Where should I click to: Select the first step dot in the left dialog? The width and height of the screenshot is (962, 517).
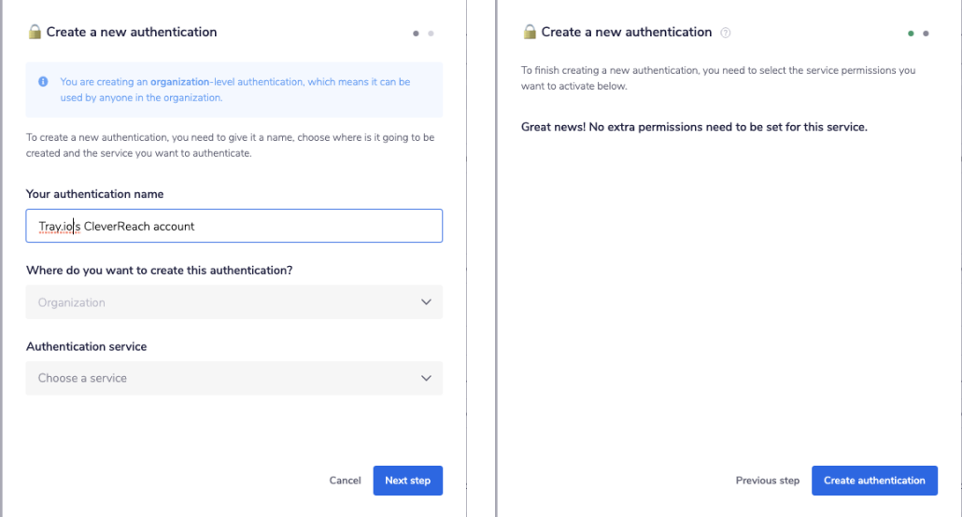click(416, 34)
